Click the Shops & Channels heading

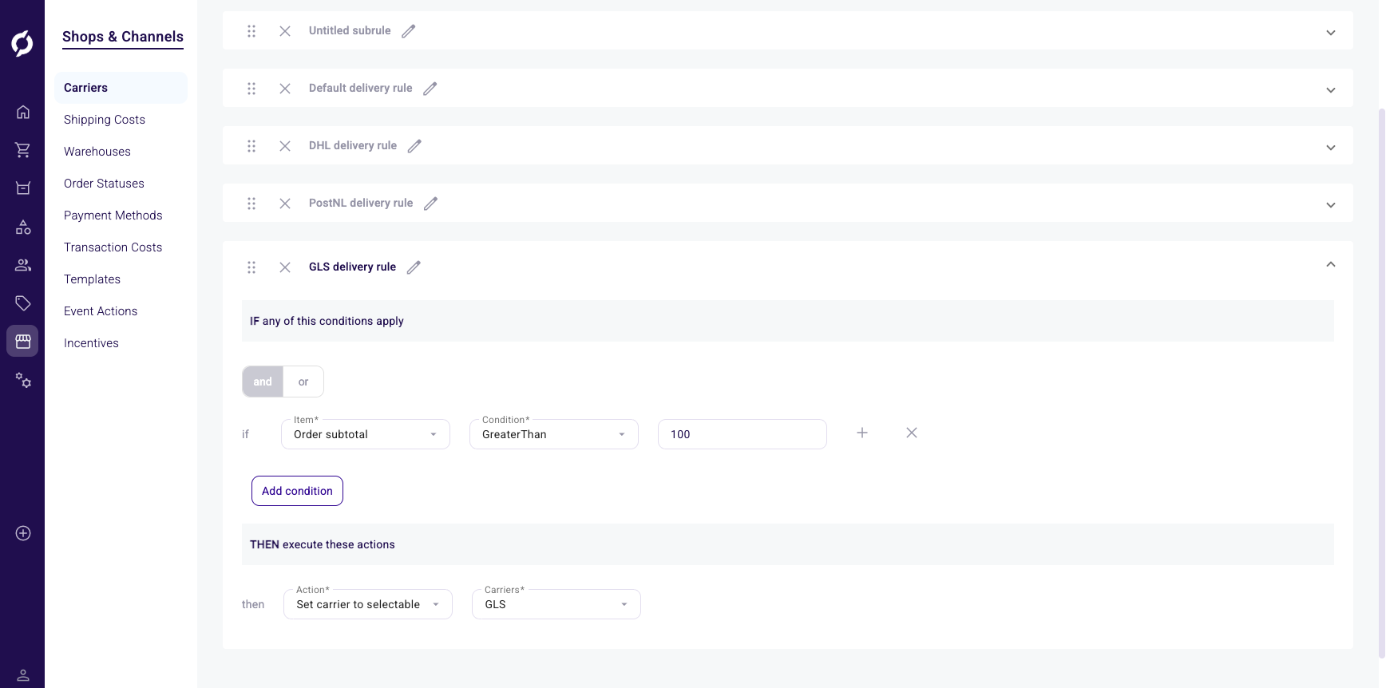[123, 37]
